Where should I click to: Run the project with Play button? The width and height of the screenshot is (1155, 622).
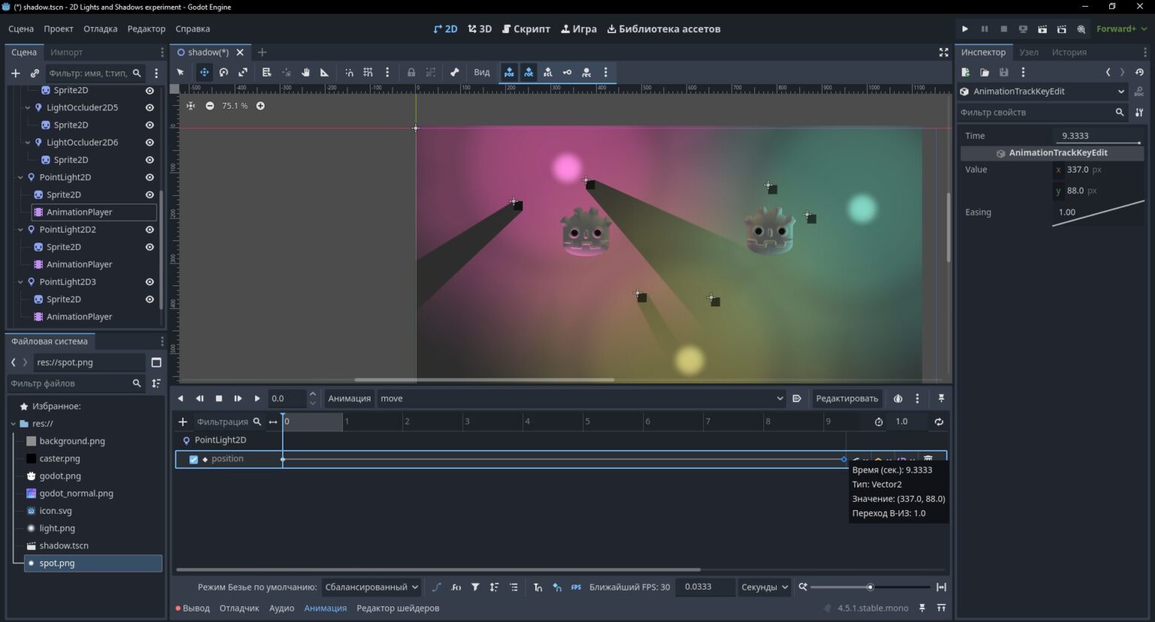click(965, 29)
